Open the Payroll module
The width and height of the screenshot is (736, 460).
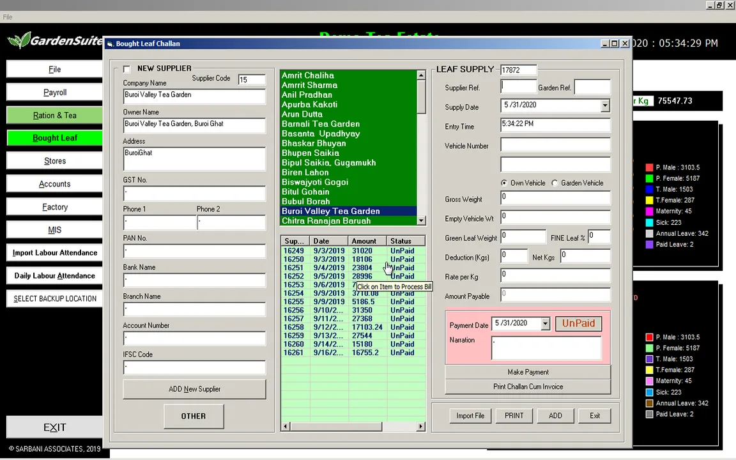[54, 93]
